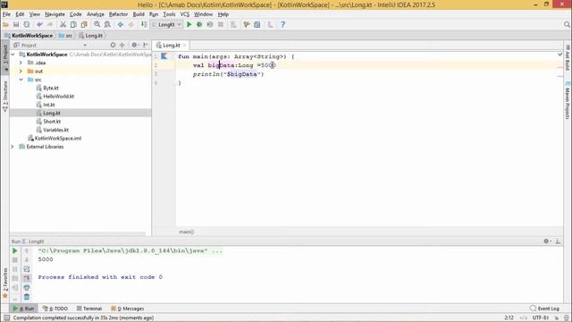Collapse the KotlinWorkSpace root node
This screenshot has height=322, width=572.
(13, 55)
